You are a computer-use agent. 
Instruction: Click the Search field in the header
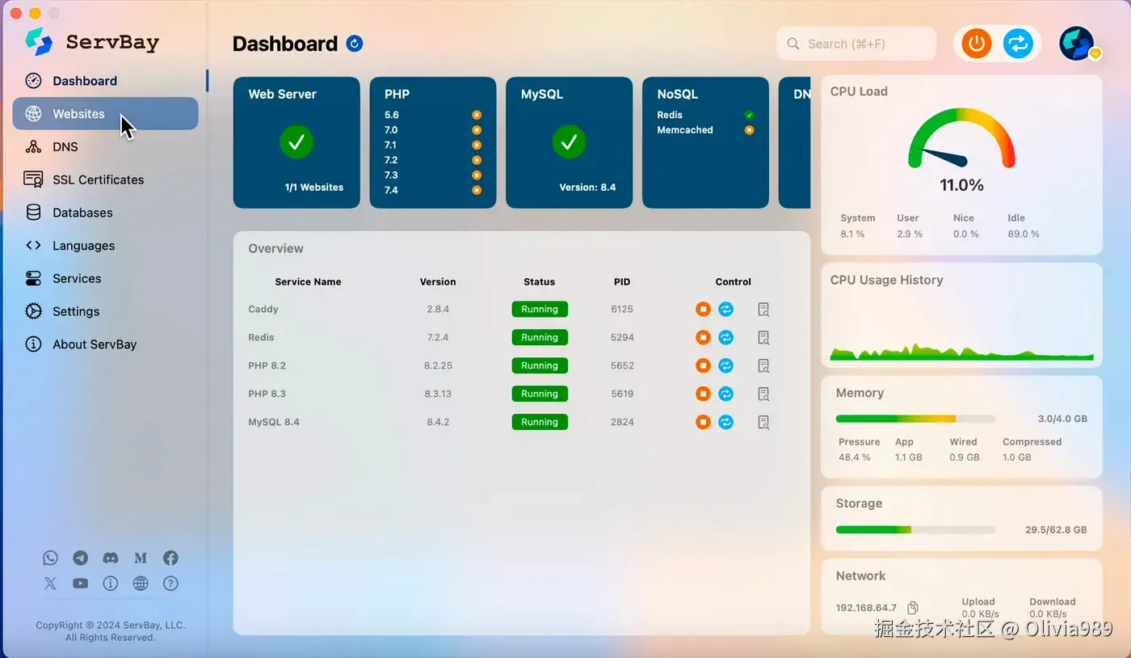[x=856, y=44]
